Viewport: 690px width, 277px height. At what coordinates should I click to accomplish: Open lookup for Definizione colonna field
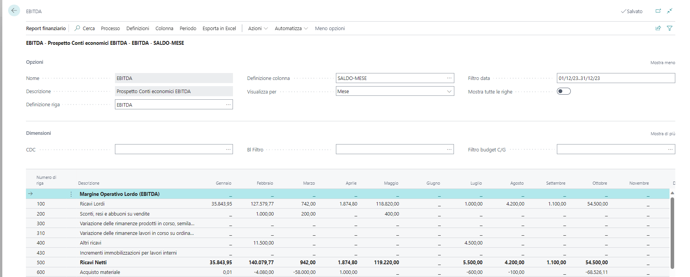449,78
